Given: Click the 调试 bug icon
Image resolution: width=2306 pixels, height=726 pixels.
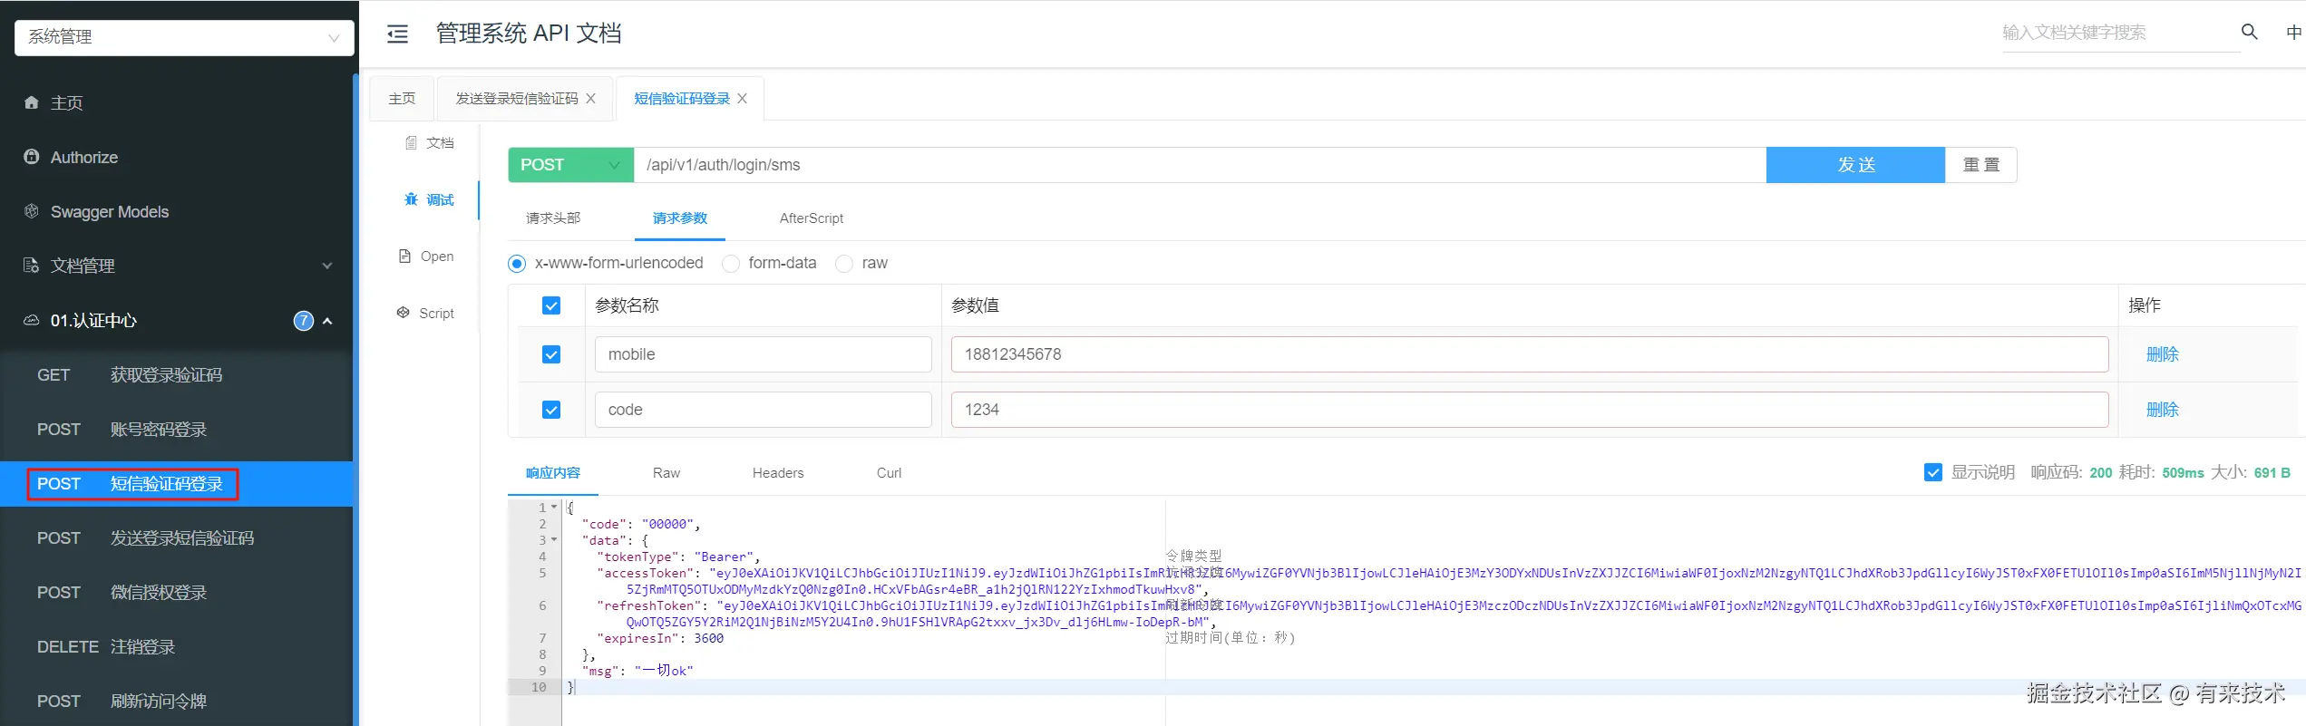Looking at the screenshot, I should (411, 199).
